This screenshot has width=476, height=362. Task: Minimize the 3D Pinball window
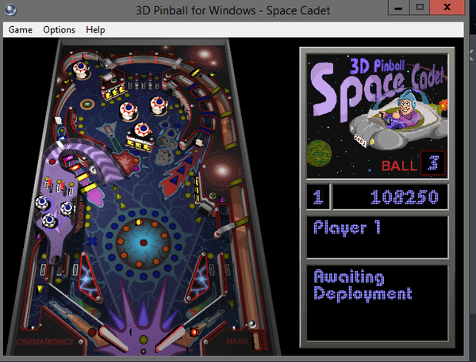398,7
